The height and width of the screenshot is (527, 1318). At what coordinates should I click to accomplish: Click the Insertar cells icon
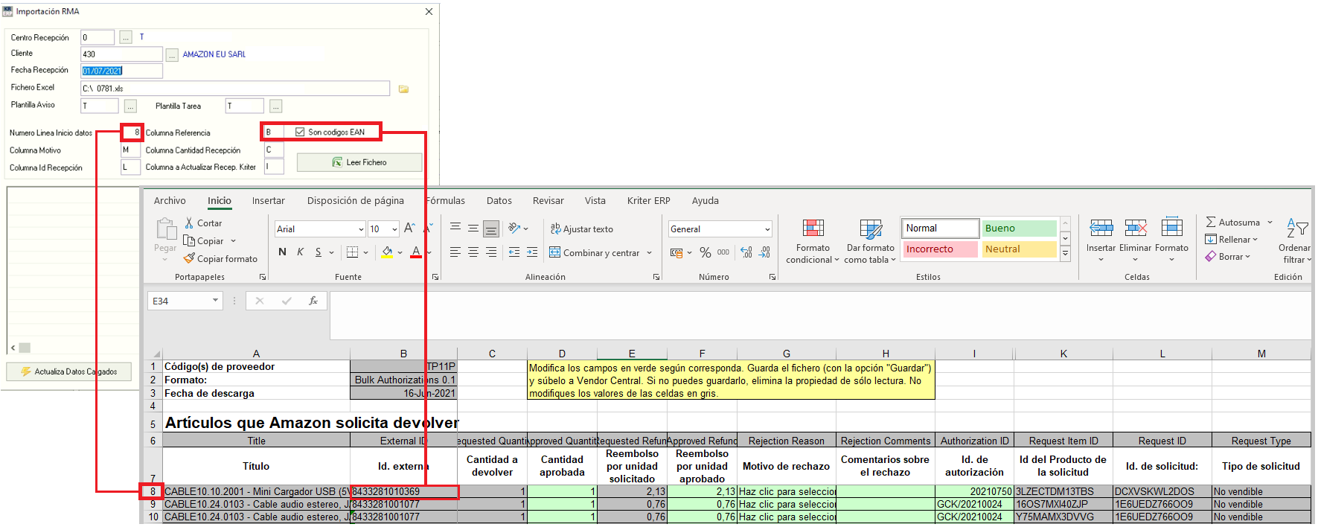(x=1101, y=228)
